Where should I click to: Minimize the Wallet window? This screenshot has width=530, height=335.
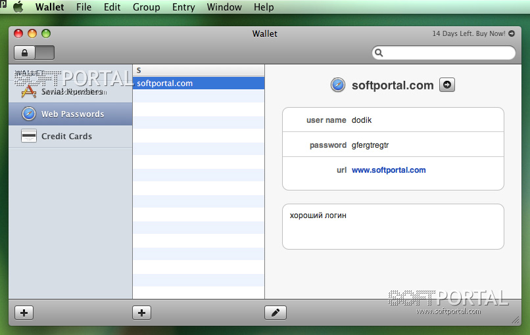pyautogui.click(x=32, y=33)
